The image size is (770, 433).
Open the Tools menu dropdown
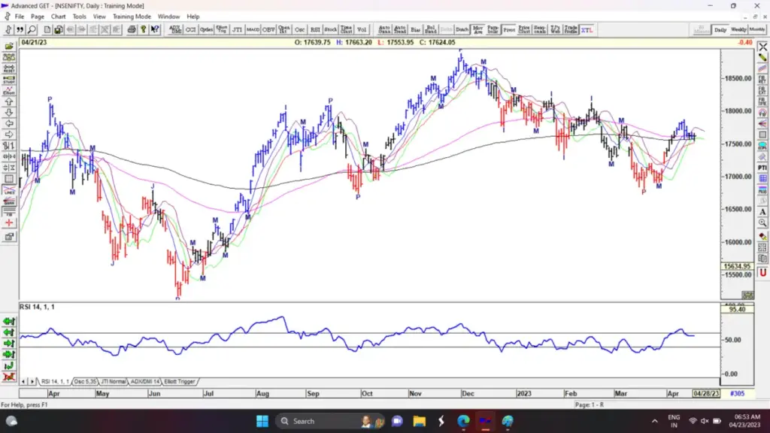[x=79, y=16]
